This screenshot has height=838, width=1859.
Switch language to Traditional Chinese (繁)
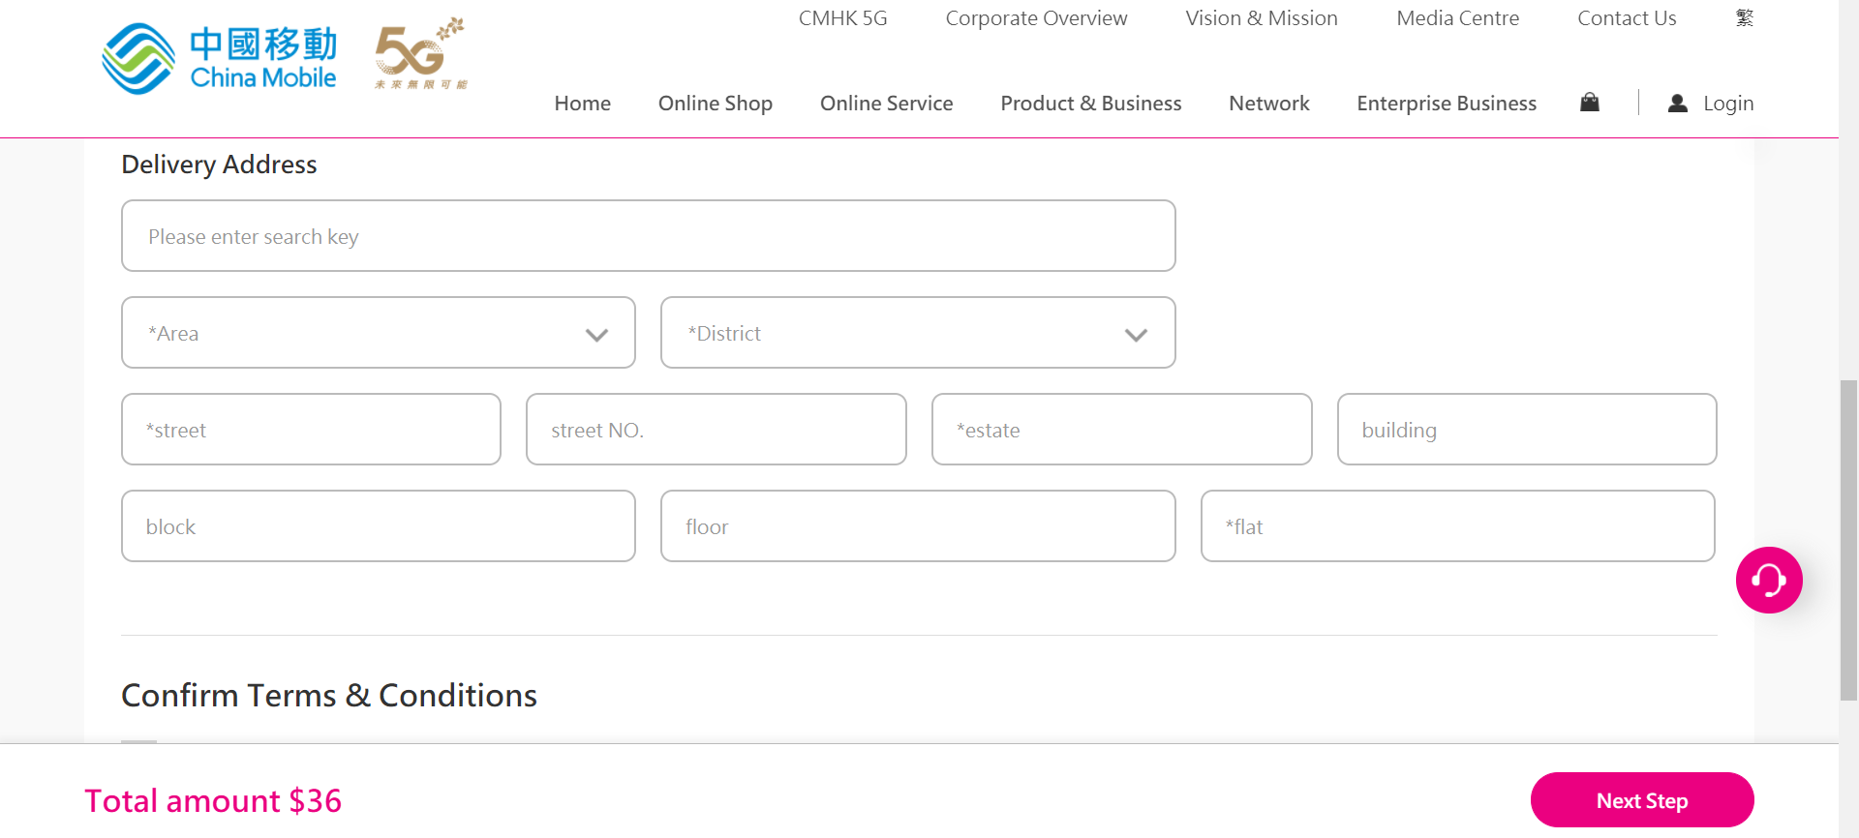click(x=1745, y=18)
